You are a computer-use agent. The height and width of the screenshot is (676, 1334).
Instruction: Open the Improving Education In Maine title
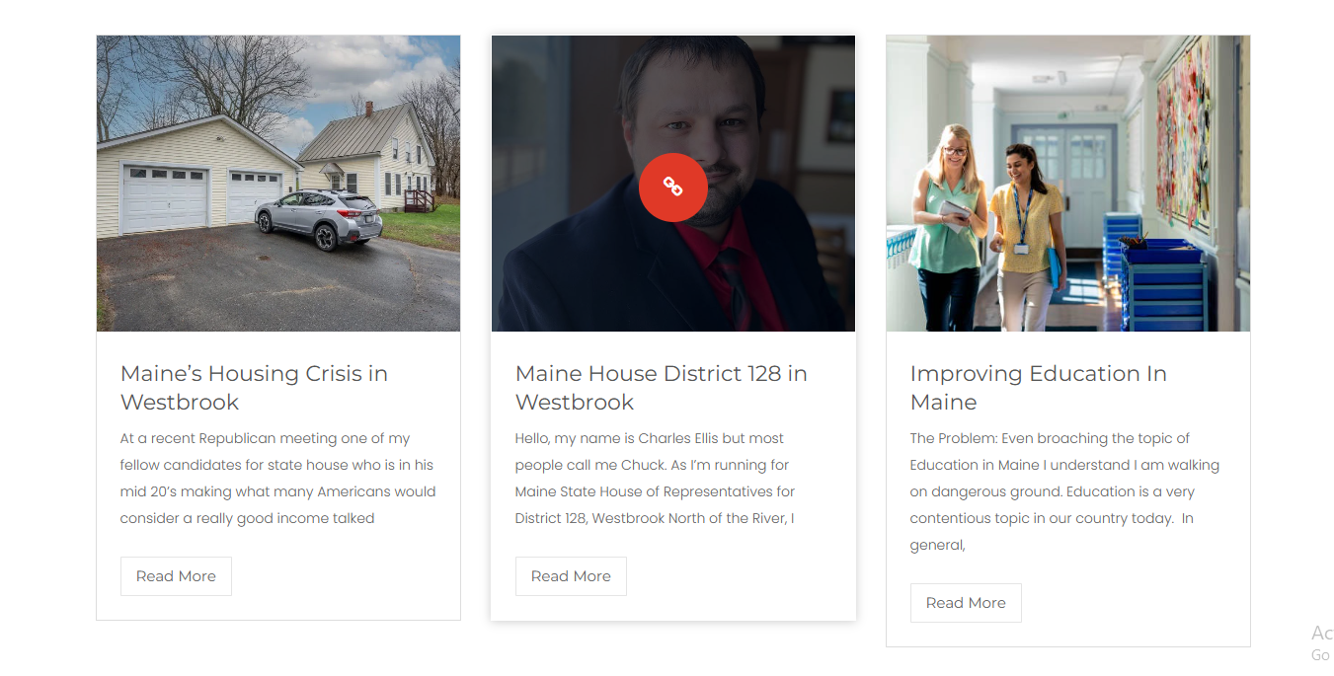(x=1038, y=388)
